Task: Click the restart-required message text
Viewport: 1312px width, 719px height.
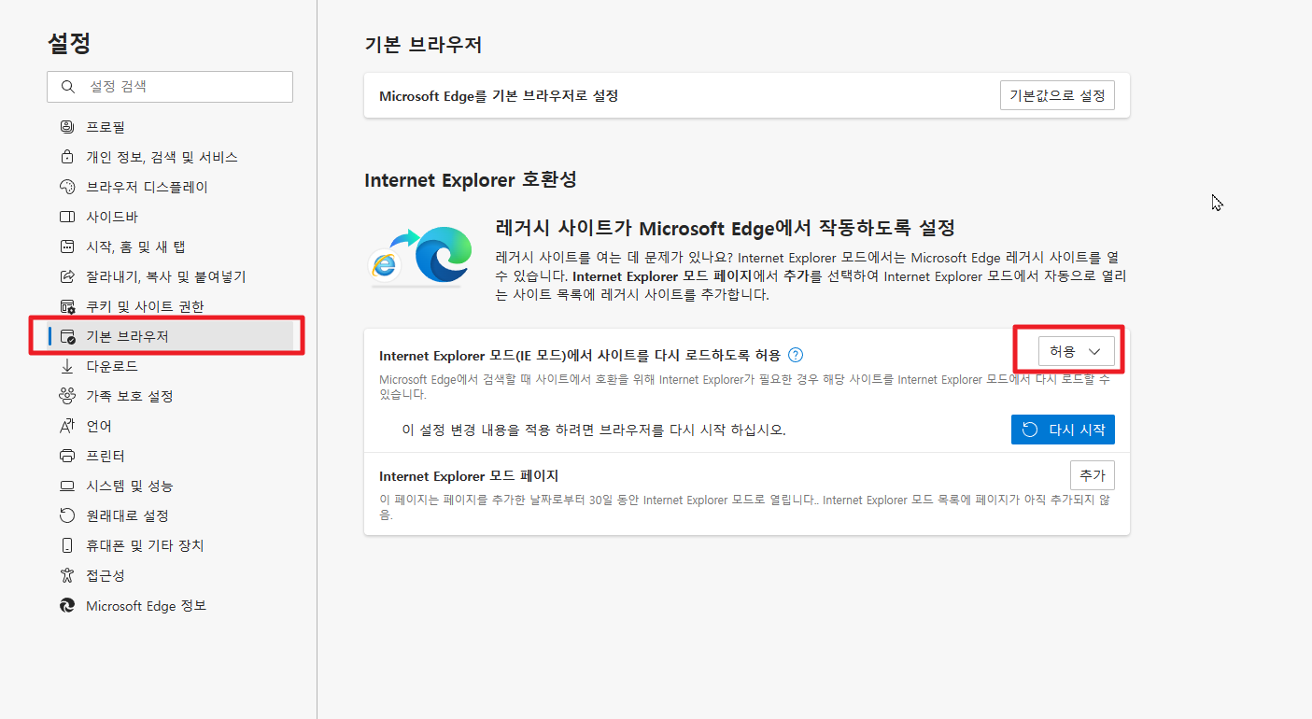Action: 594,430
